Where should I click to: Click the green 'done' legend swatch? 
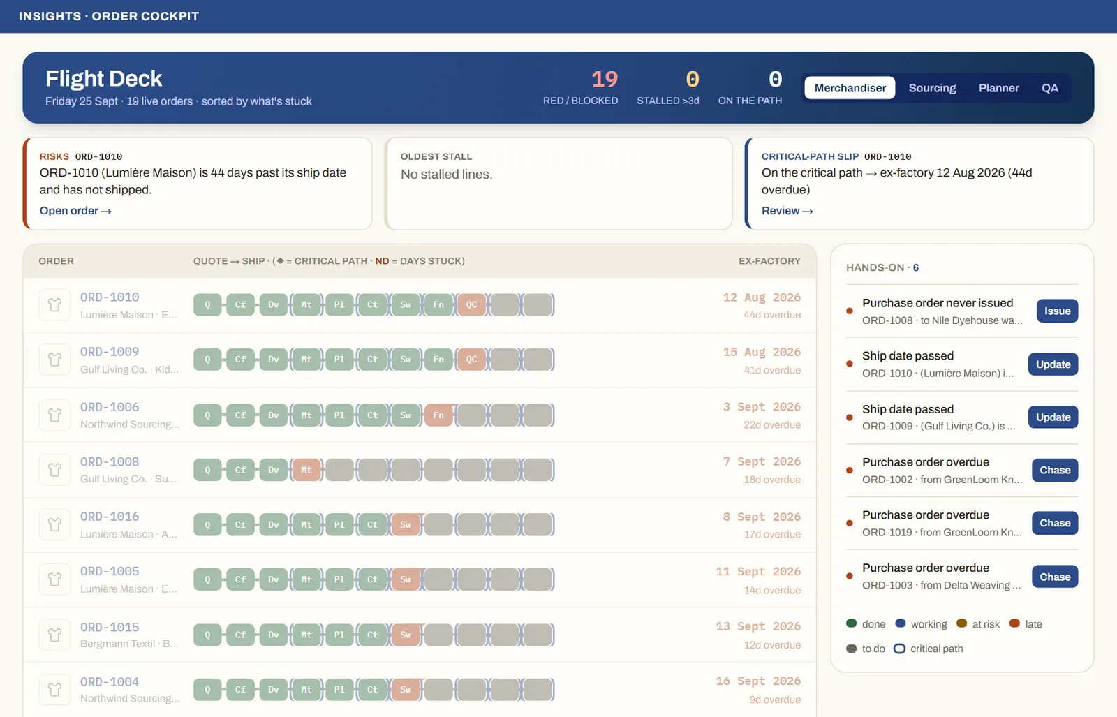click(x=852, y=623)
